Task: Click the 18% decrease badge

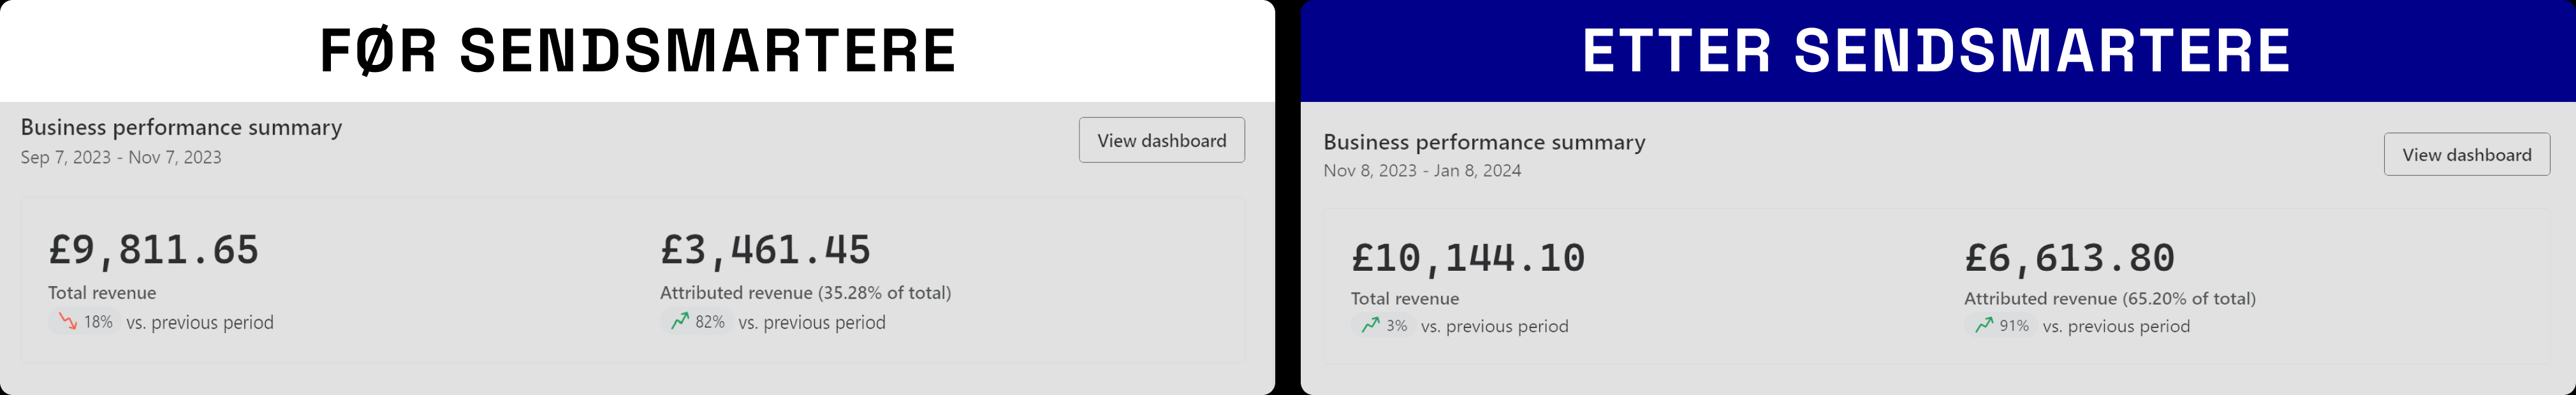Action: pyautogui.click(x=85, y=322)
